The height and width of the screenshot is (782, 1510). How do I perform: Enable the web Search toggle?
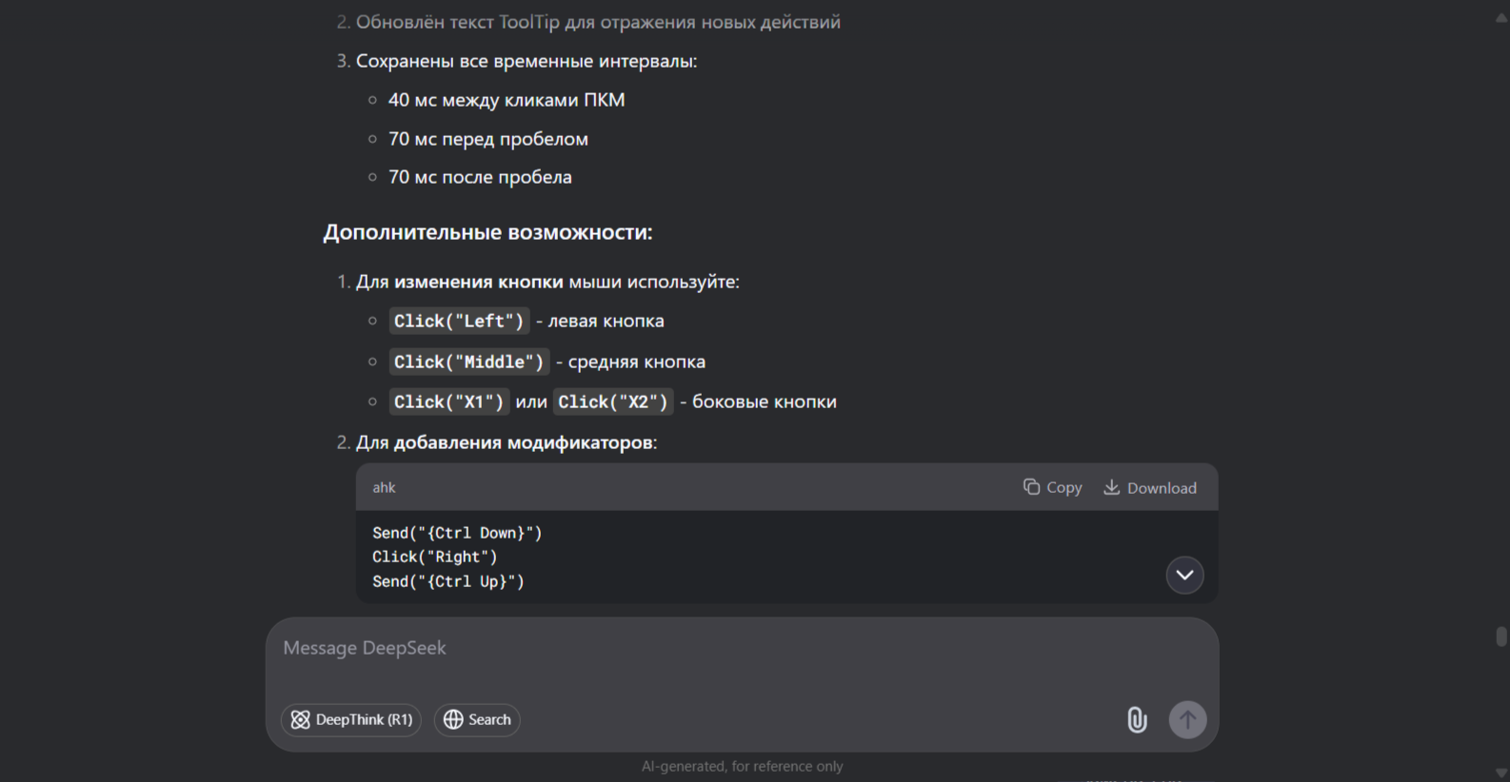[x=477, y=719]
